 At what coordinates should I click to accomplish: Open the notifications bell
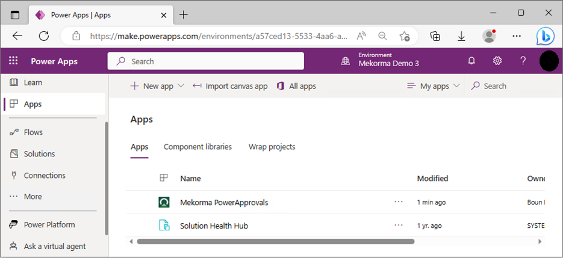(471, 61)
